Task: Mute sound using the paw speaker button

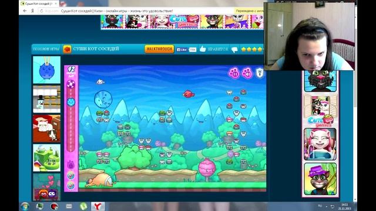Action: [x=247, y=73]
